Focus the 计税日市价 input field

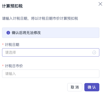51,74
